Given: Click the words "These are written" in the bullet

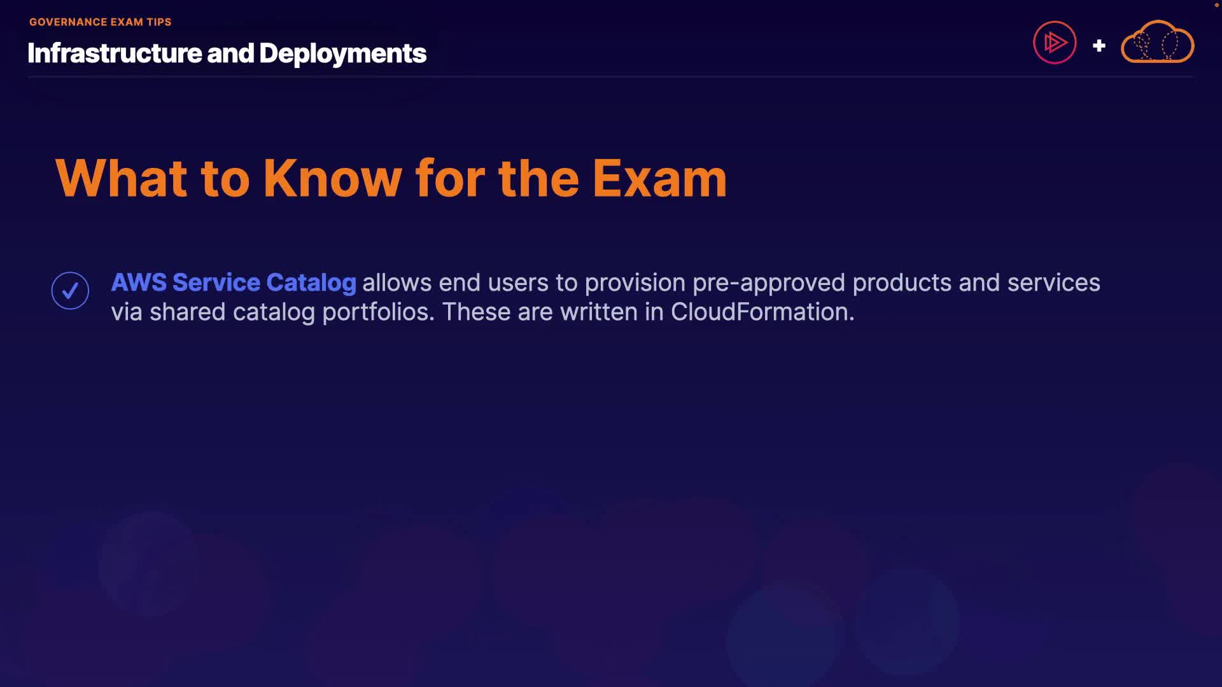Looking at the screenshot, I should tap(540, 312).
